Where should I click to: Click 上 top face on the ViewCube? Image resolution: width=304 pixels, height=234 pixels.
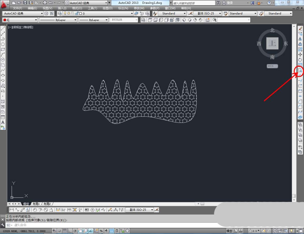click(272, 43)
